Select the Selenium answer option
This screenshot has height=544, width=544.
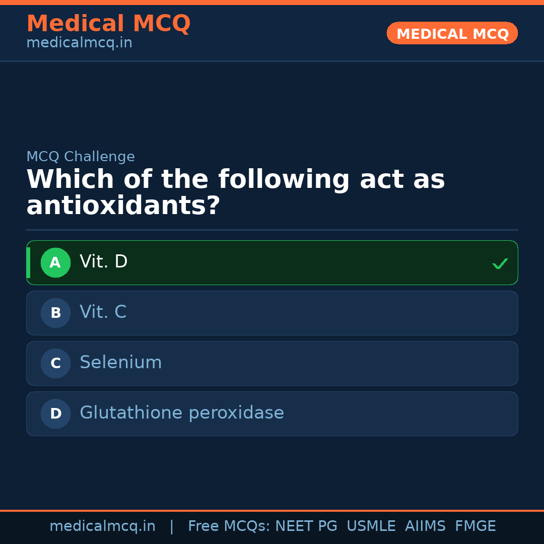272,363
